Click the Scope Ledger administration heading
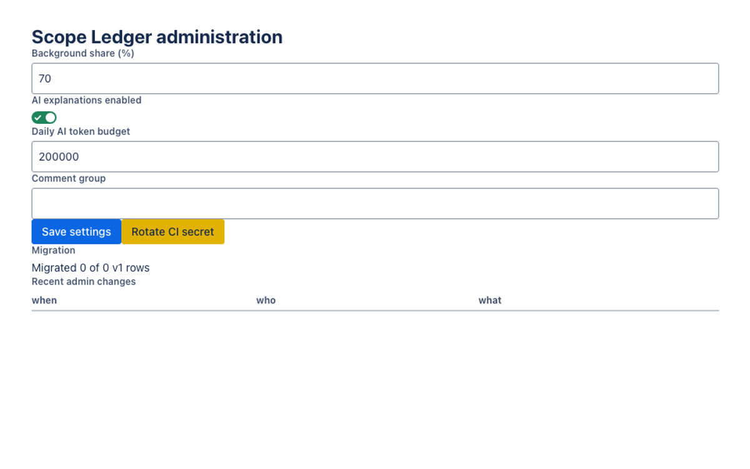Image resolution: width=750 pixels, height=469 pixels. coord(157,37)
